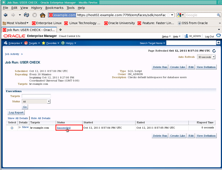222x170 pixels.
Task: Submit target search with the arrow icon
Action: click(218, 43)
